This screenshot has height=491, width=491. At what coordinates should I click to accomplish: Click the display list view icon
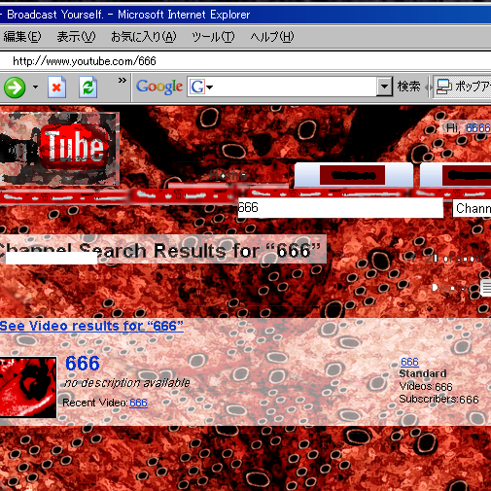point(486,287)
